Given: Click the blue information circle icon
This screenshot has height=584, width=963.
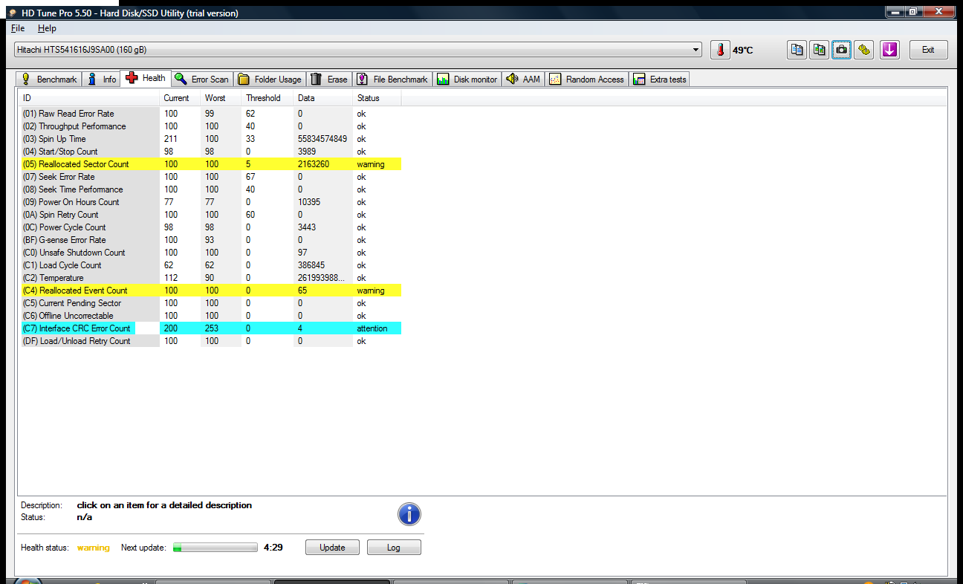Looking at the screenshot, I should pyautogui.click(x=409, y=514).
